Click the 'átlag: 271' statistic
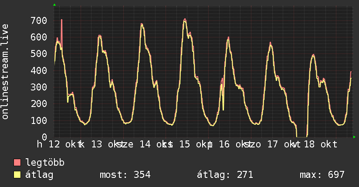Screen dimensions: 359x187 point(225,175)
